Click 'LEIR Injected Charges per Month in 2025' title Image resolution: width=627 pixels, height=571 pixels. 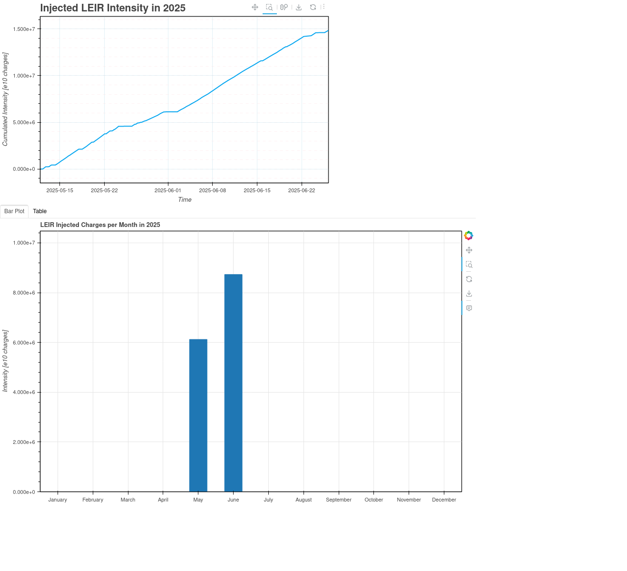point(100,225)
